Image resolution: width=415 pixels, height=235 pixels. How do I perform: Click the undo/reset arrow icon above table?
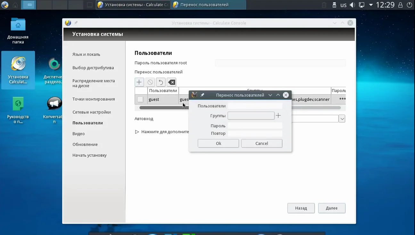161,82
